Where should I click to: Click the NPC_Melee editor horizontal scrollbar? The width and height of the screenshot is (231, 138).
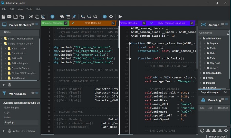[47, 134]
